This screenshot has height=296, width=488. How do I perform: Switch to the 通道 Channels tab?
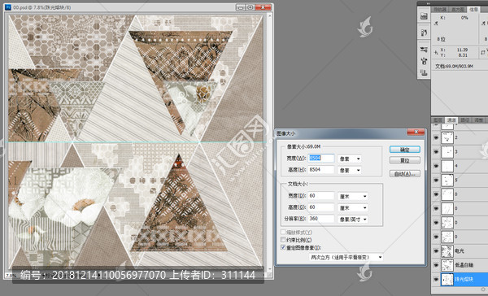click(x=451, y=120)
